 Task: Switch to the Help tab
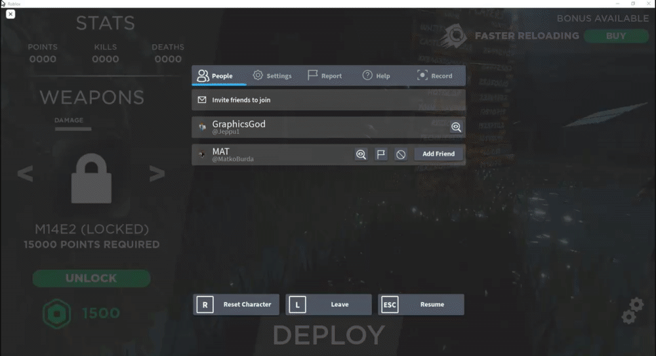tap(376, 76)
